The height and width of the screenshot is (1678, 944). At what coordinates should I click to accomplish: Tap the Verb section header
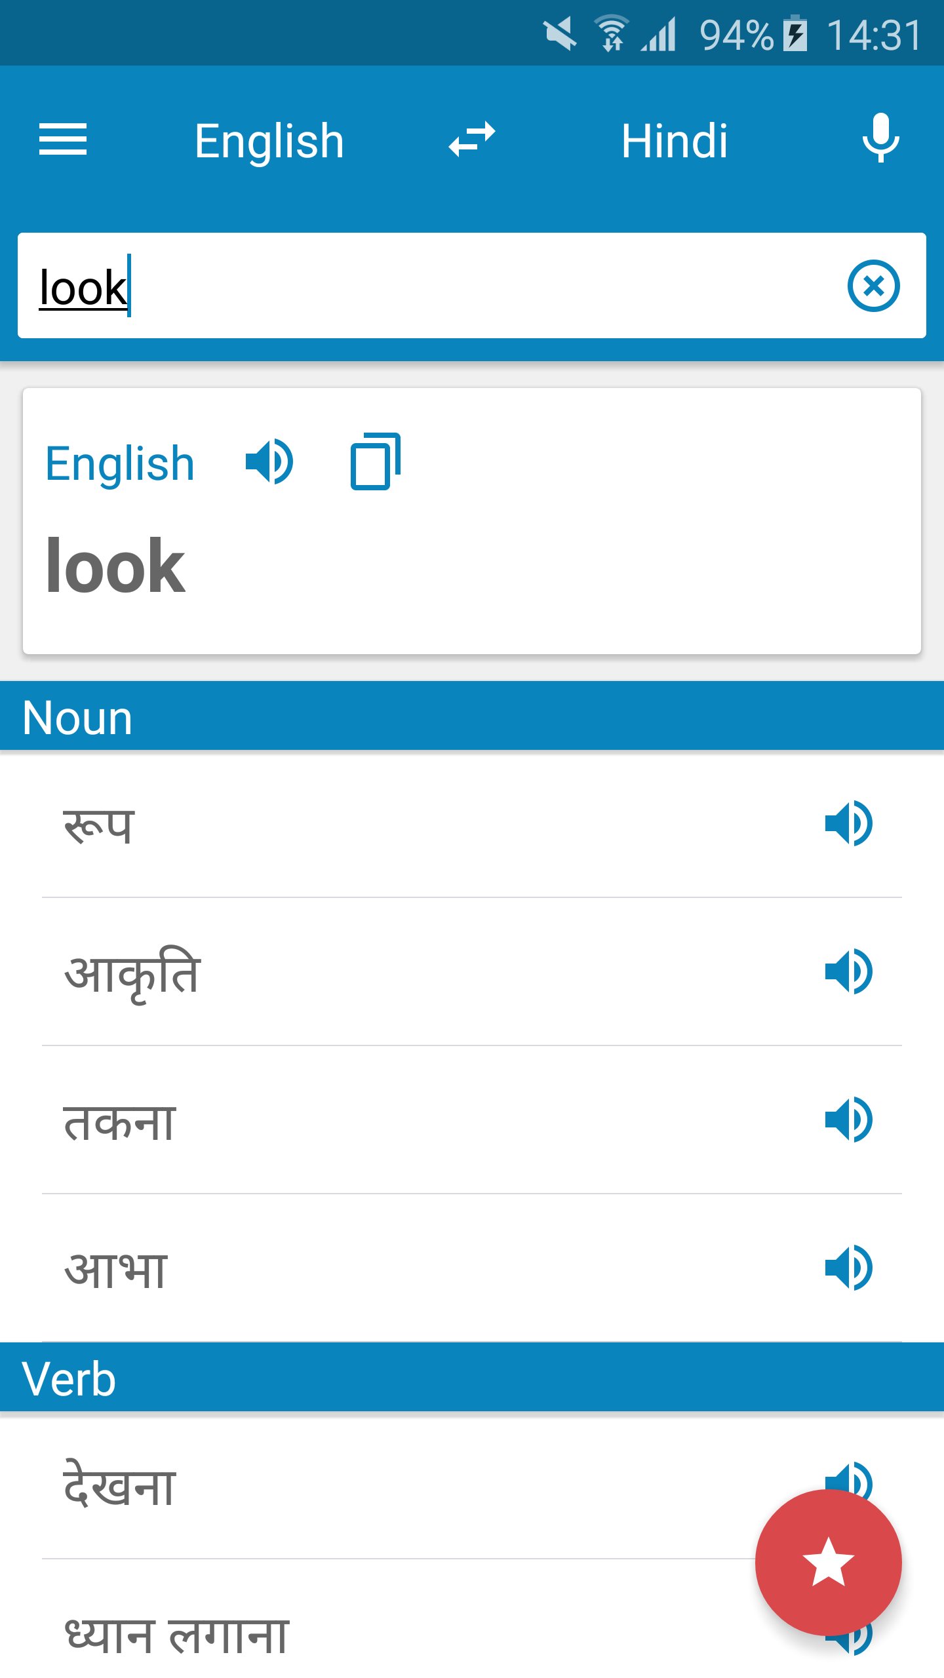click(x=472, y=1377)
